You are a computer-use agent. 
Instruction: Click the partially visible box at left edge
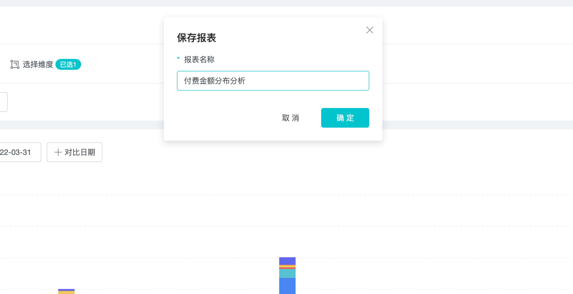point(4,102)
